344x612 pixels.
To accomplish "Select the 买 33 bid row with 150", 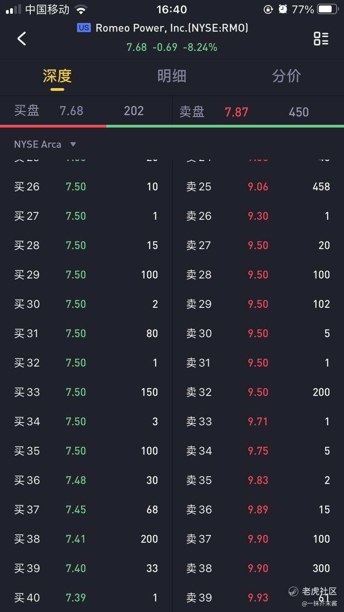I will (x=86, y=392).
